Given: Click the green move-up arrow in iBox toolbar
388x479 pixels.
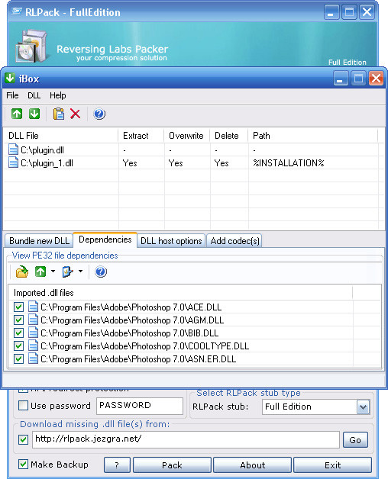Looking at the screenshot, I should click(17, 114).
